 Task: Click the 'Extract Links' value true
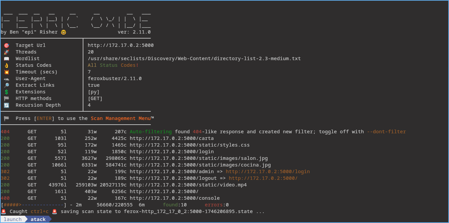[94, 85]
